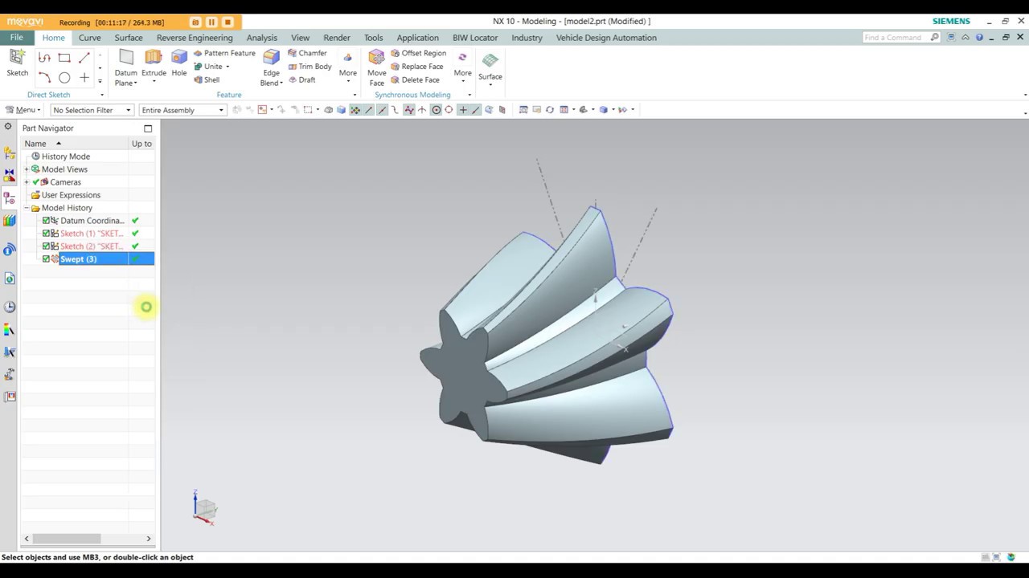The width and height of the screenshot is (1029, 578).
Task: Open the File menu
Action: click(16, 38)
